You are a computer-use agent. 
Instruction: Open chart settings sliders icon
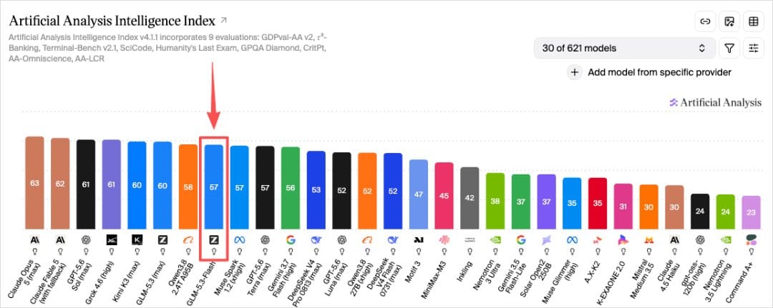tap(753, 48)
